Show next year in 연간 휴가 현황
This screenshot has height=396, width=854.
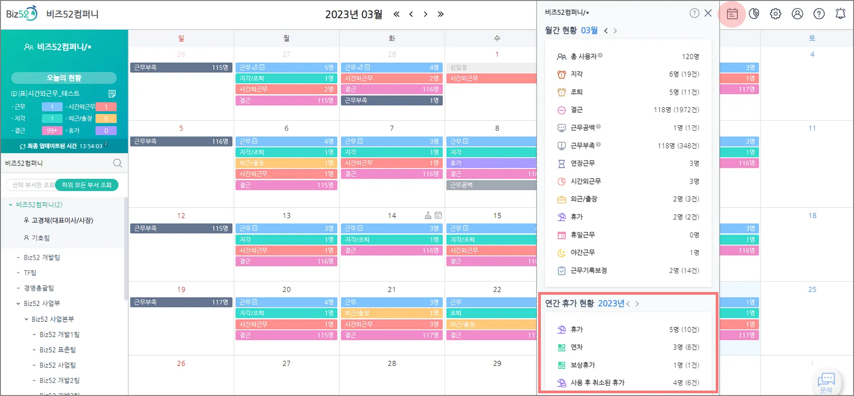click(x=637, y=304)
